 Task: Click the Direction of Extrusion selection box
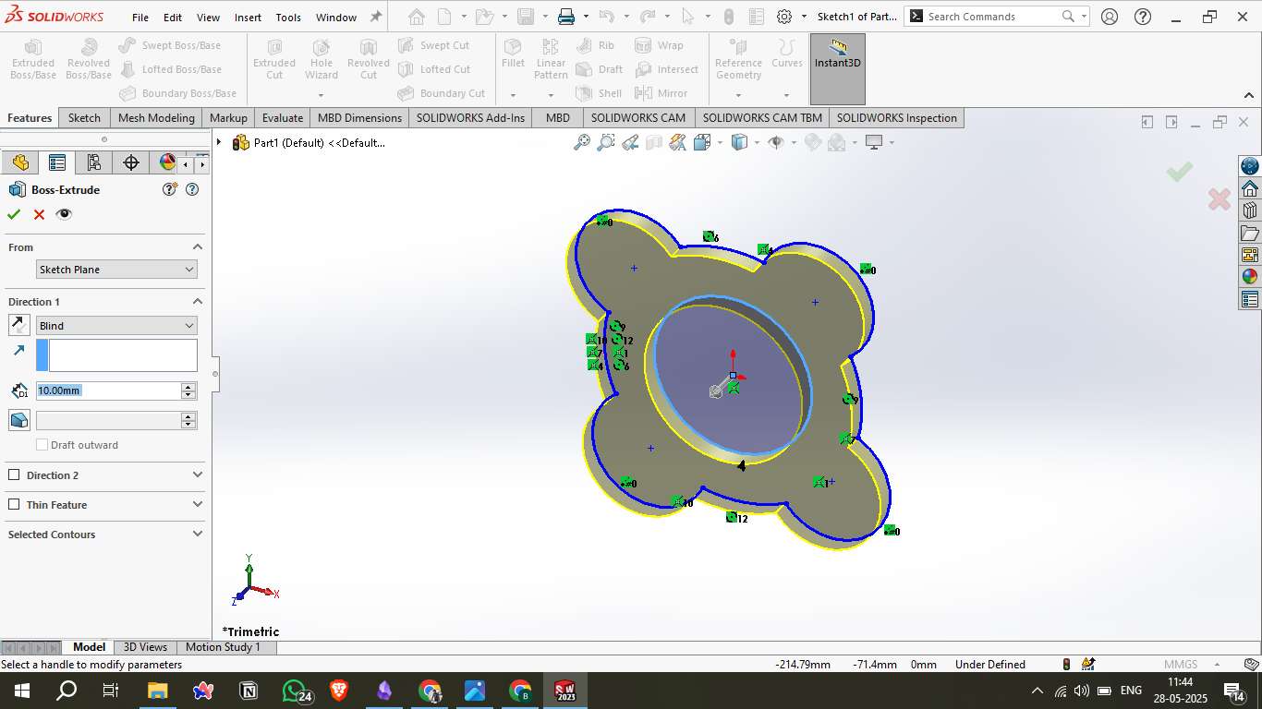click(123, 355)
